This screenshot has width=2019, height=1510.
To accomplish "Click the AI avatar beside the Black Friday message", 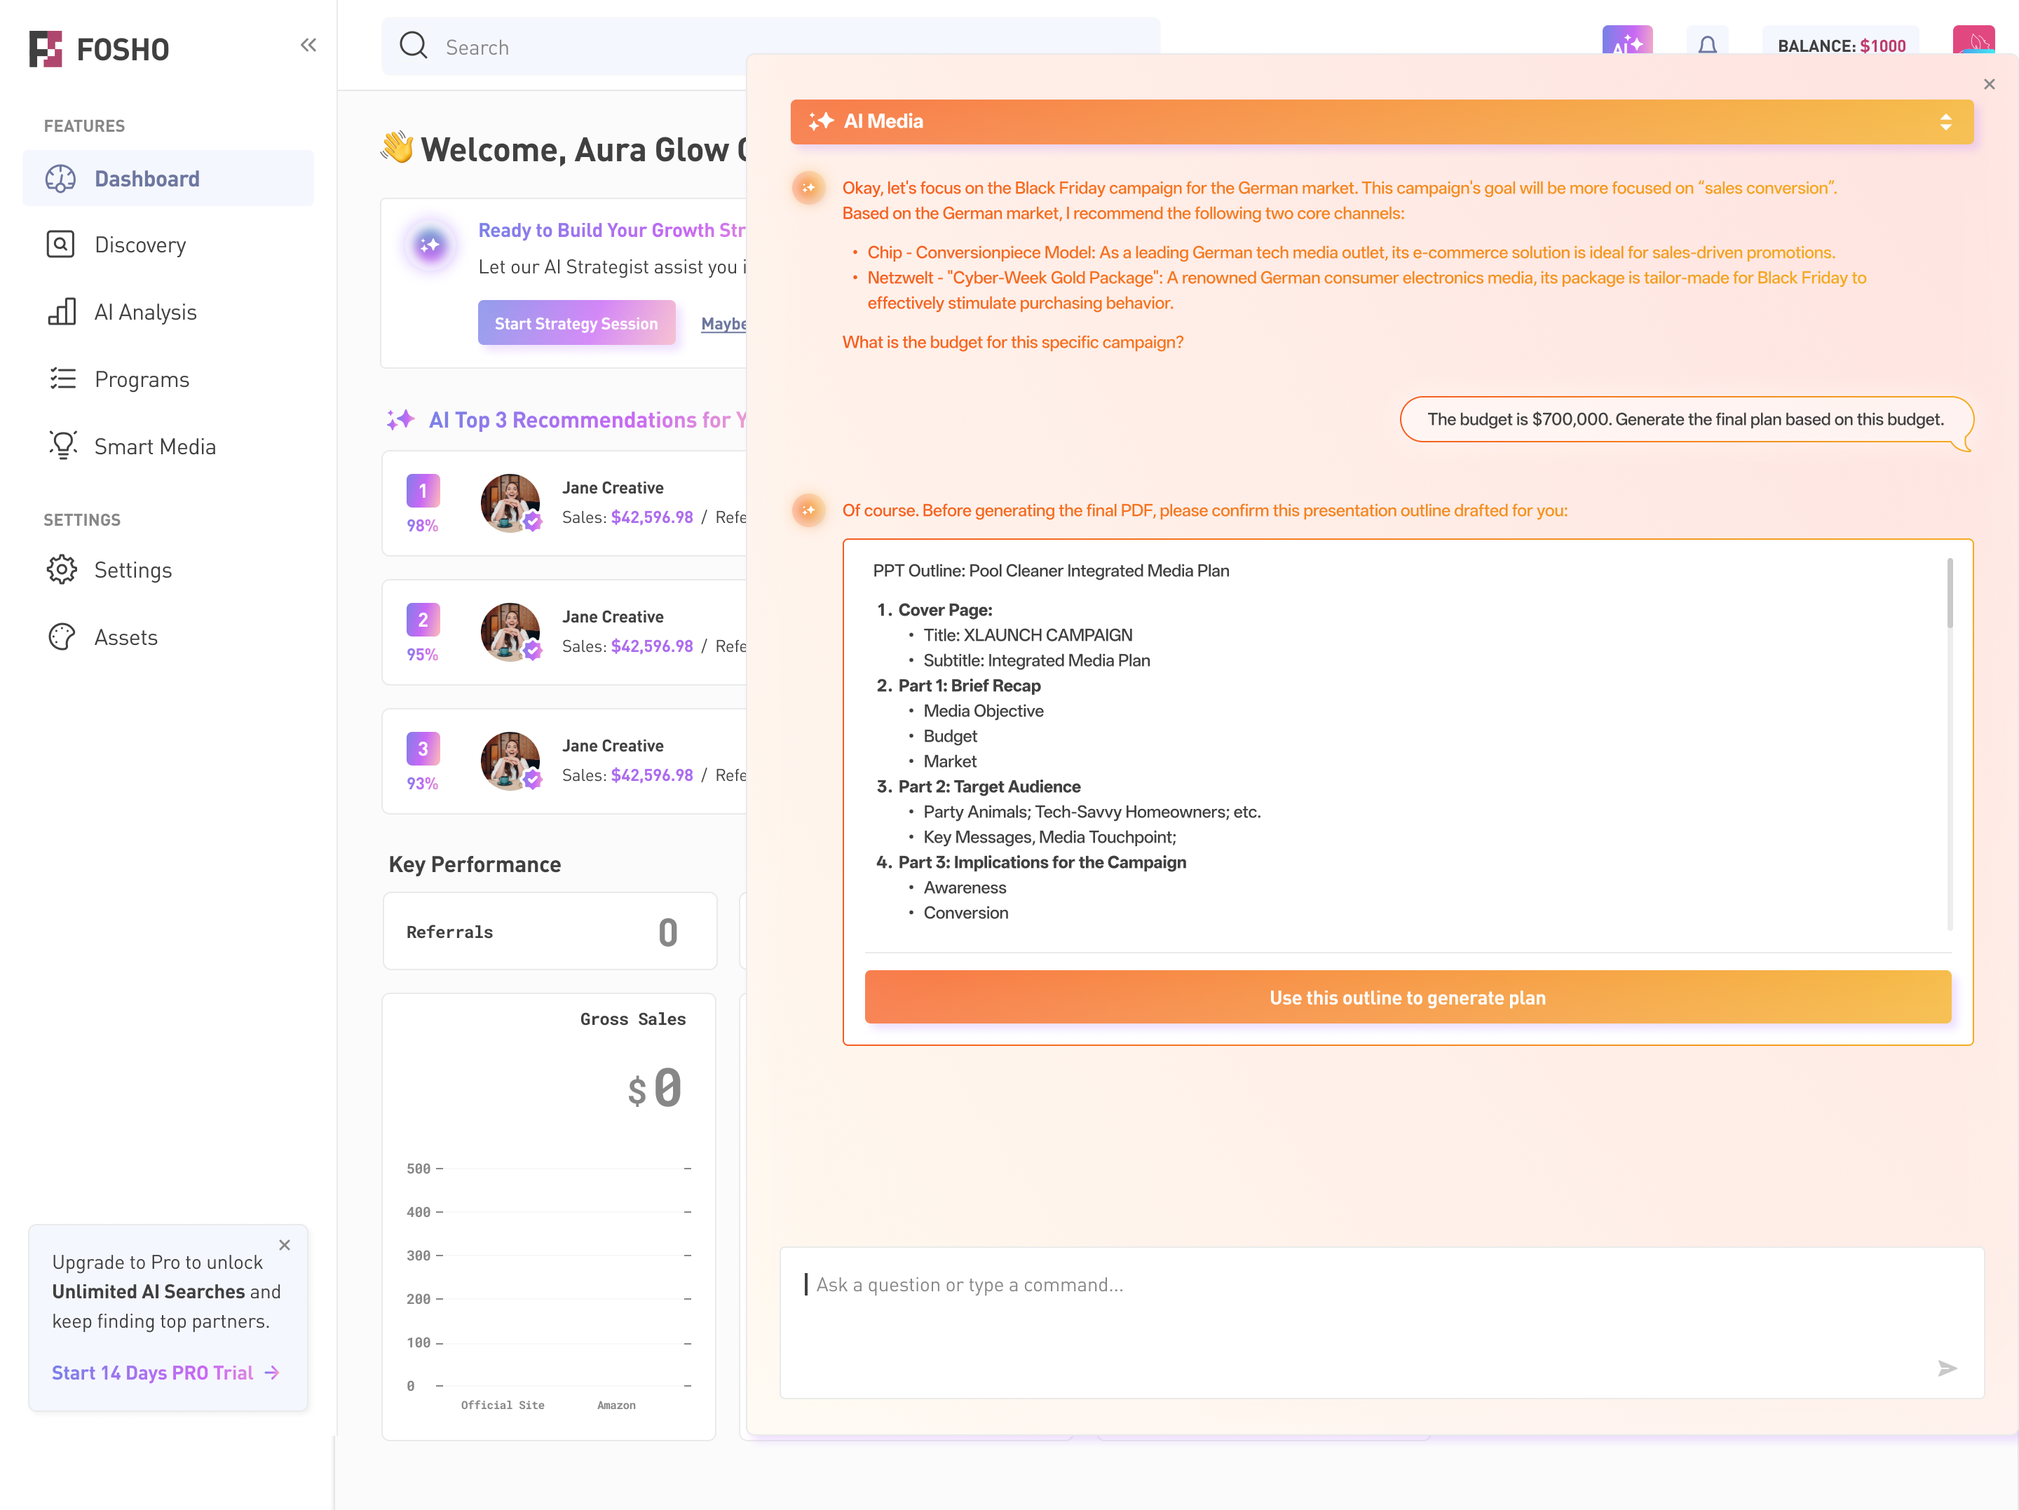I will pyautogui.click(x=808, y=188).
